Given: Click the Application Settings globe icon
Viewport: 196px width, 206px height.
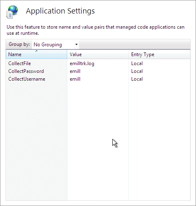Looking at the screenshot, I should coord(12,12).
